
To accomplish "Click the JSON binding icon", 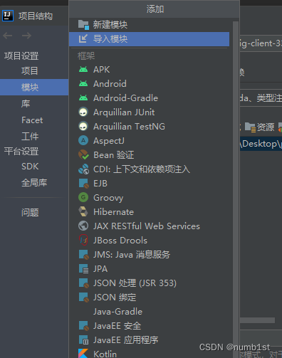I will tap(83, 298).
